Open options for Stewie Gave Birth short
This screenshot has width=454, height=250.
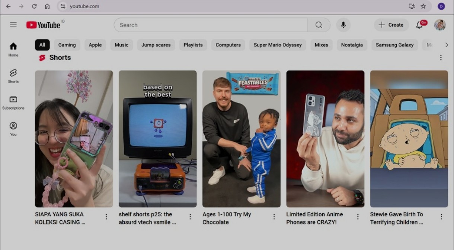(441, 217)
